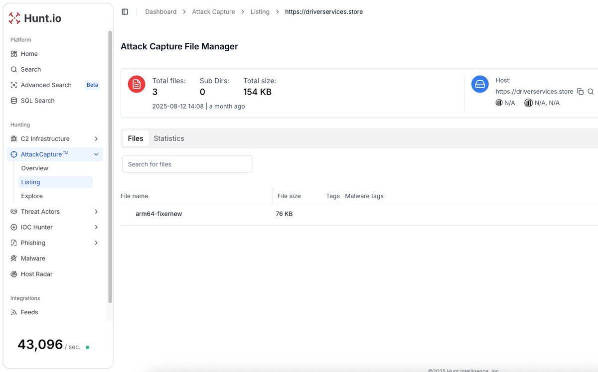Click the https://driverservices.store breadcrumb

pyautogui.click(x=324, y=11)
